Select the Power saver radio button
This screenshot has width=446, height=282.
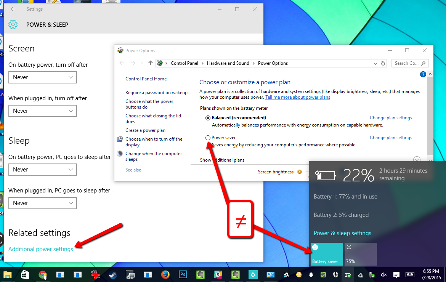coord(208,138)
